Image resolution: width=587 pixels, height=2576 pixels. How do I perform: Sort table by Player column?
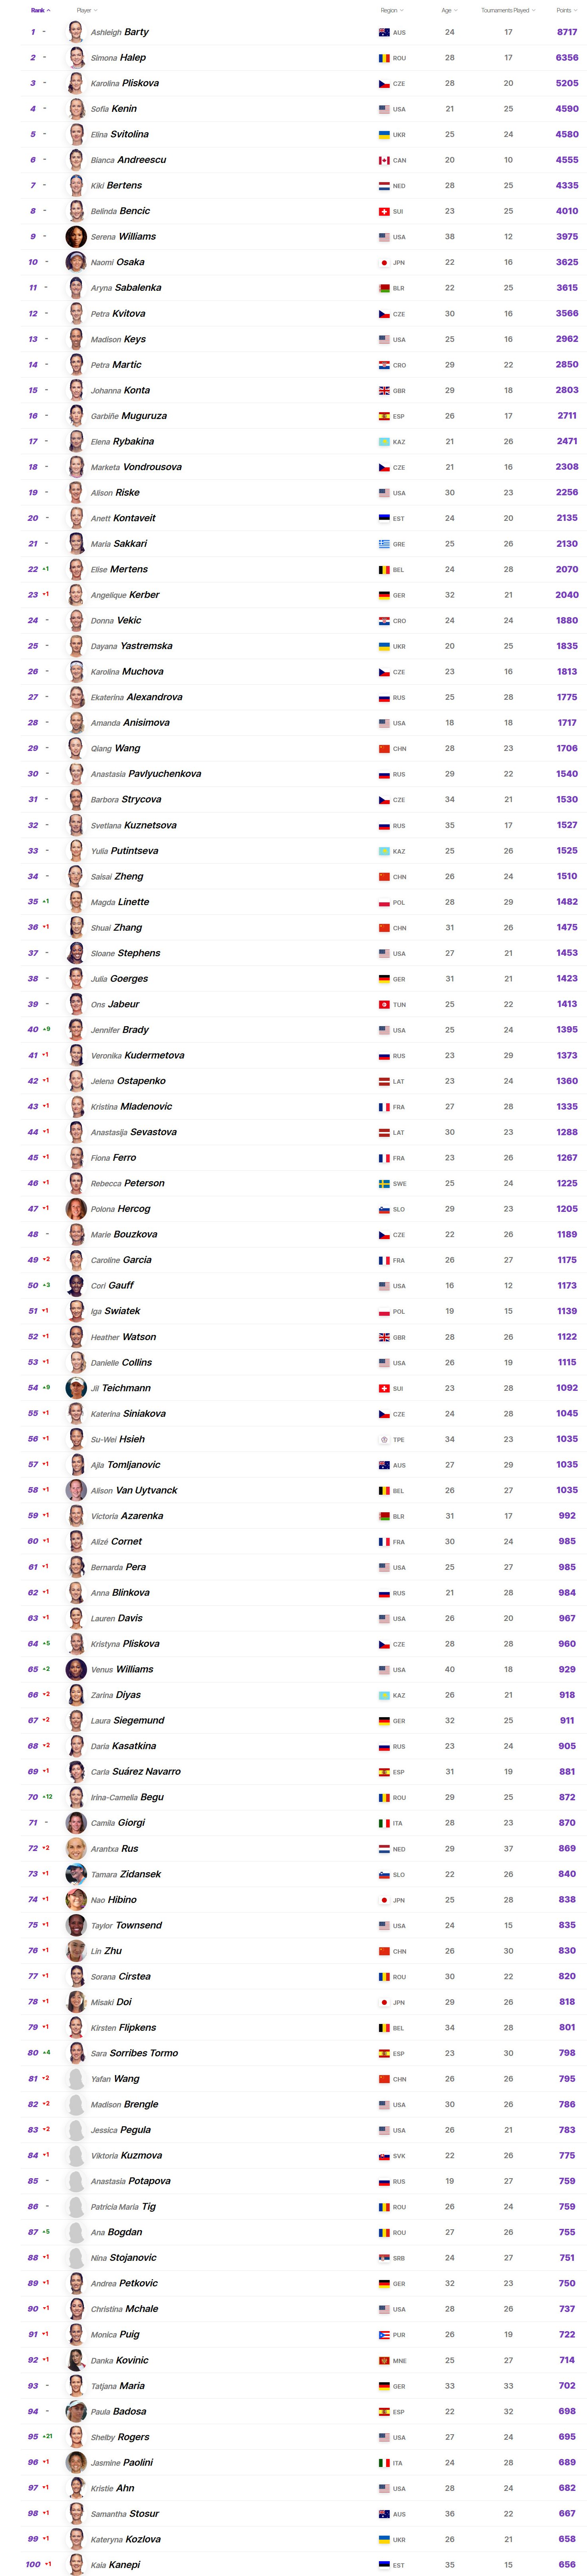85,10
